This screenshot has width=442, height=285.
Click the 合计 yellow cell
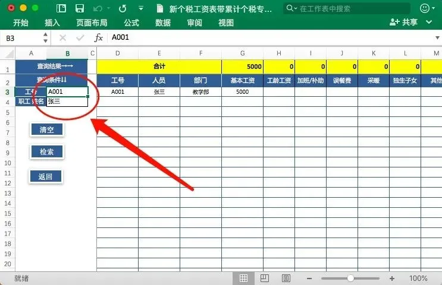tap(159, 66)
